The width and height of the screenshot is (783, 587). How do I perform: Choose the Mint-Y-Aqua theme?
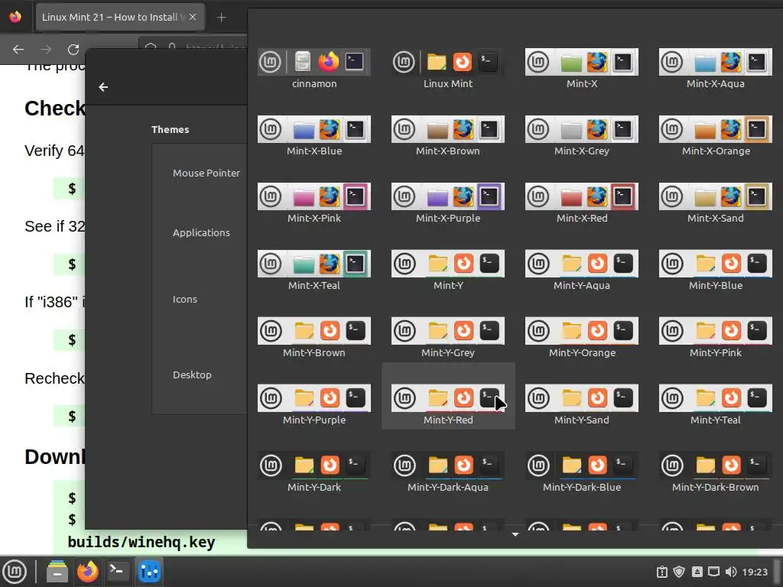(x=582, y=264)
